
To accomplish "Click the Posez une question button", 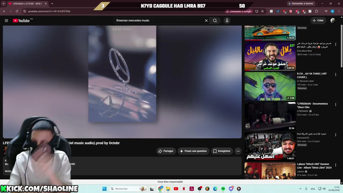I will [193, 151].
